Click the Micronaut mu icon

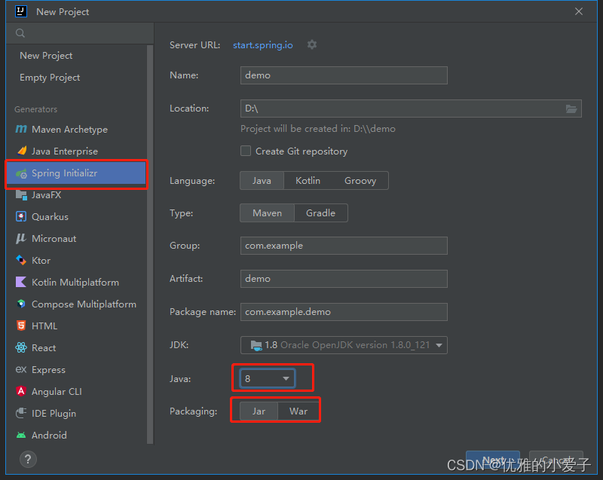pyautogui.click(x=21, y=238)
